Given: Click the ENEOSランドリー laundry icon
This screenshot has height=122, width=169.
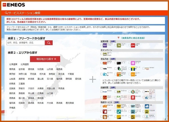Looking at the screenshot, I should [x=147, y=117].
